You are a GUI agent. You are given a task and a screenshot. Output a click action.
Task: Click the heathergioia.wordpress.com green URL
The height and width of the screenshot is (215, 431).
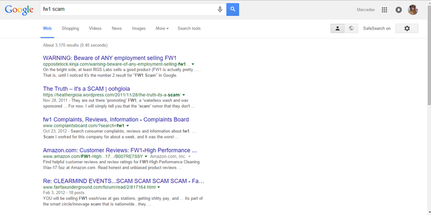pyautogui.click(x=112, y=95)
